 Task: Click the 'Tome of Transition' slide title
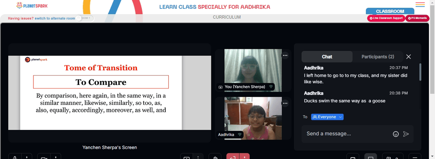[x=101, y=68]
